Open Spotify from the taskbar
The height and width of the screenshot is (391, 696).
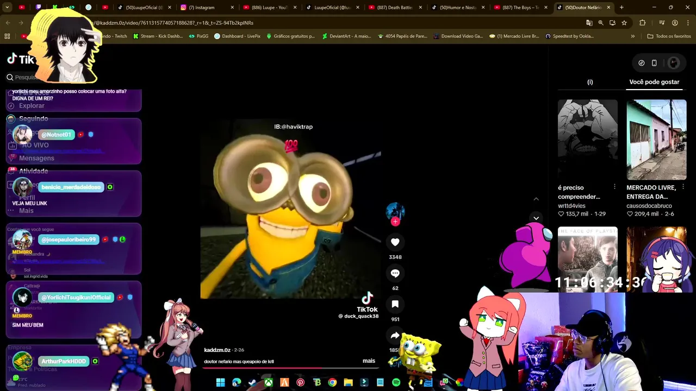point(396,382)
